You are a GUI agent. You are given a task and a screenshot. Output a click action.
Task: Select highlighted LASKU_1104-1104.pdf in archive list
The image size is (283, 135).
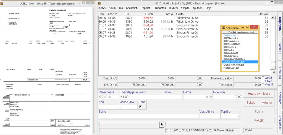click(x=240, y=62)
